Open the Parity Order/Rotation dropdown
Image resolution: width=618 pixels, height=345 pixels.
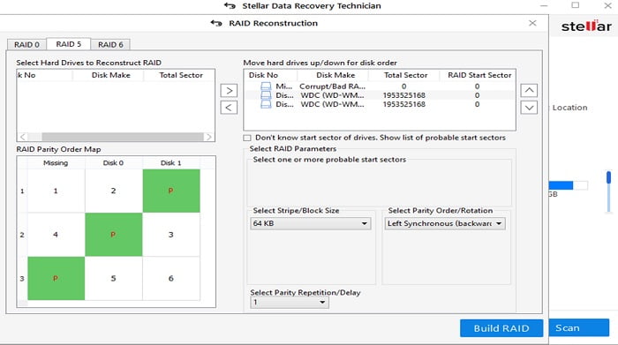pyautogui.click(x=445, y=223)
